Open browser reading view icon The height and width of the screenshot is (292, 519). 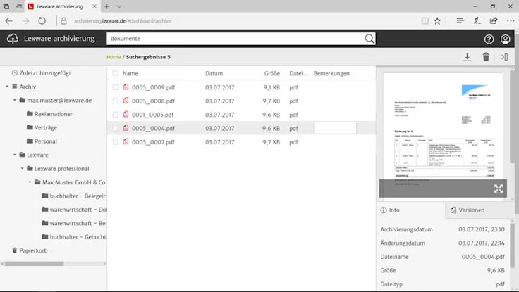[425, 21]
